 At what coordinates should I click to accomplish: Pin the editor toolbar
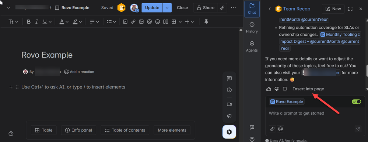click(x=206, y=22)
